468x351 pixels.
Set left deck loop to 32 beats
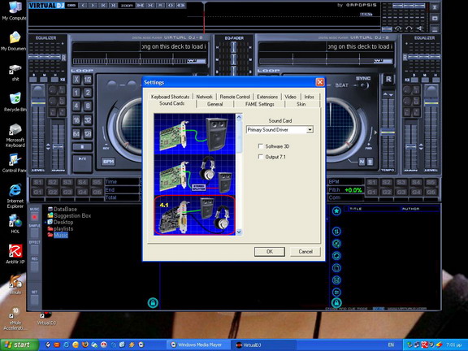click(88, 120)
